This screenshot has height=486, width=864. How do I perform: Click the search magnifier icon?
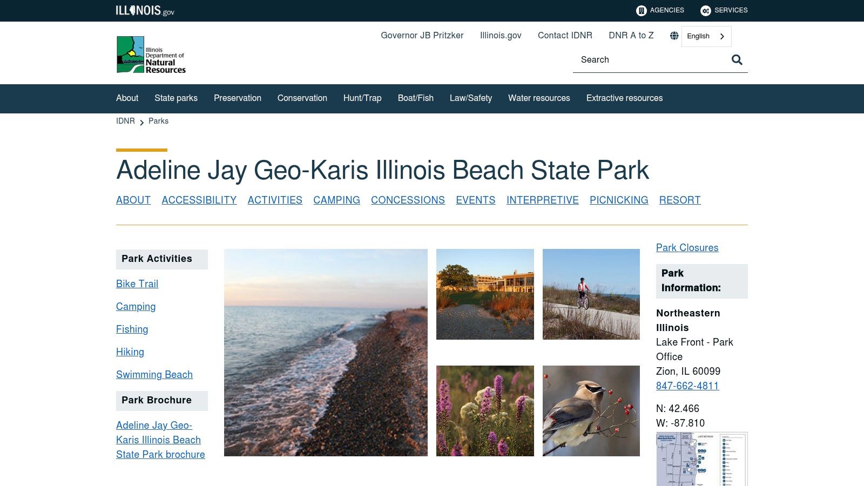tap(737, 60)
